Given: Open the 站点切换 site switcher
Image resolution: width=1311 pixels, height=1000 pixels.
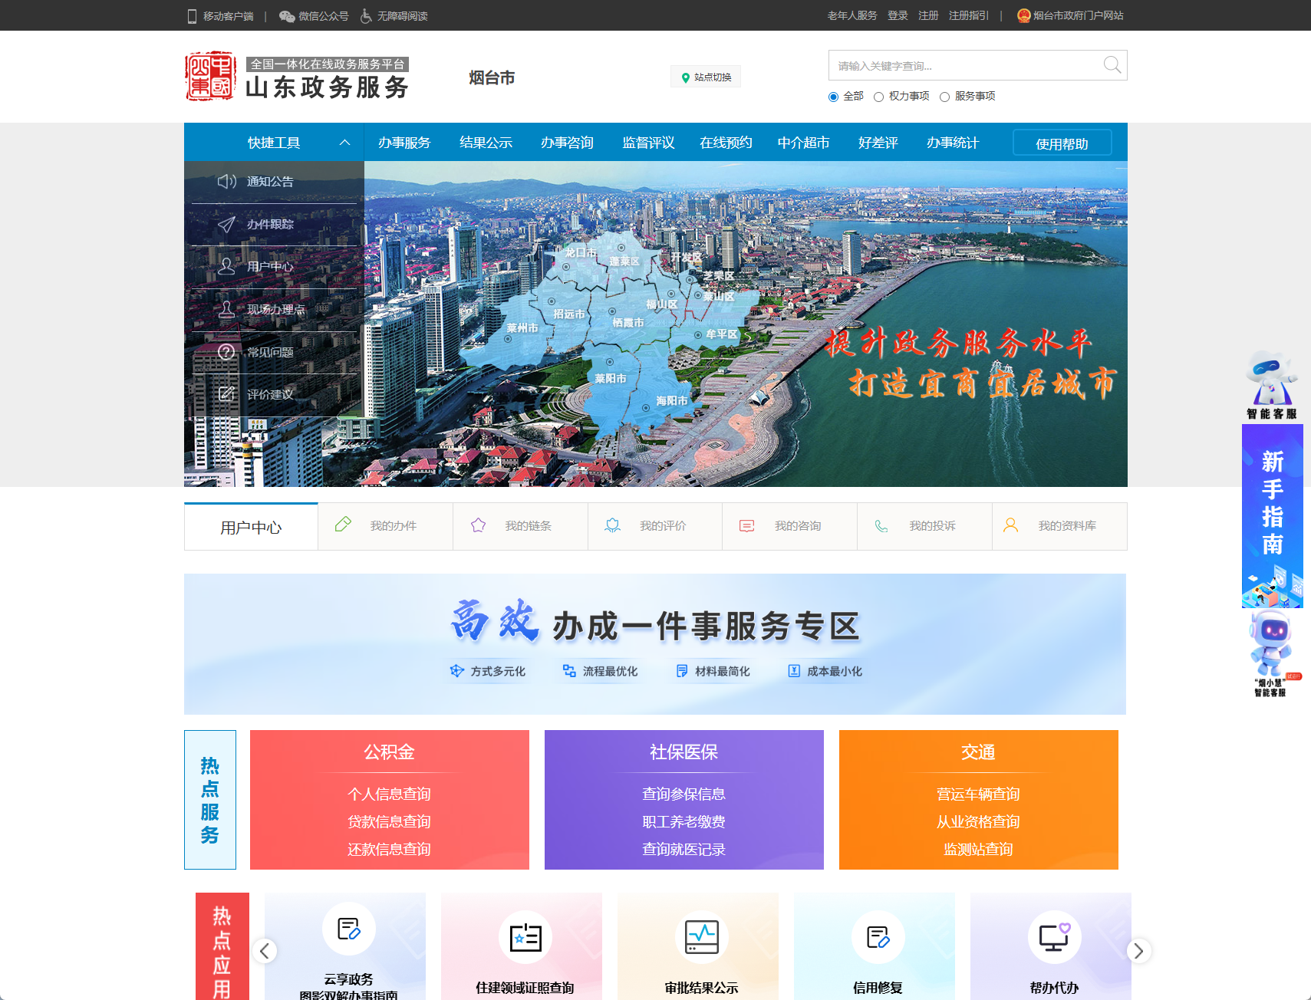Looking at the screenshot, I should 704,76.
